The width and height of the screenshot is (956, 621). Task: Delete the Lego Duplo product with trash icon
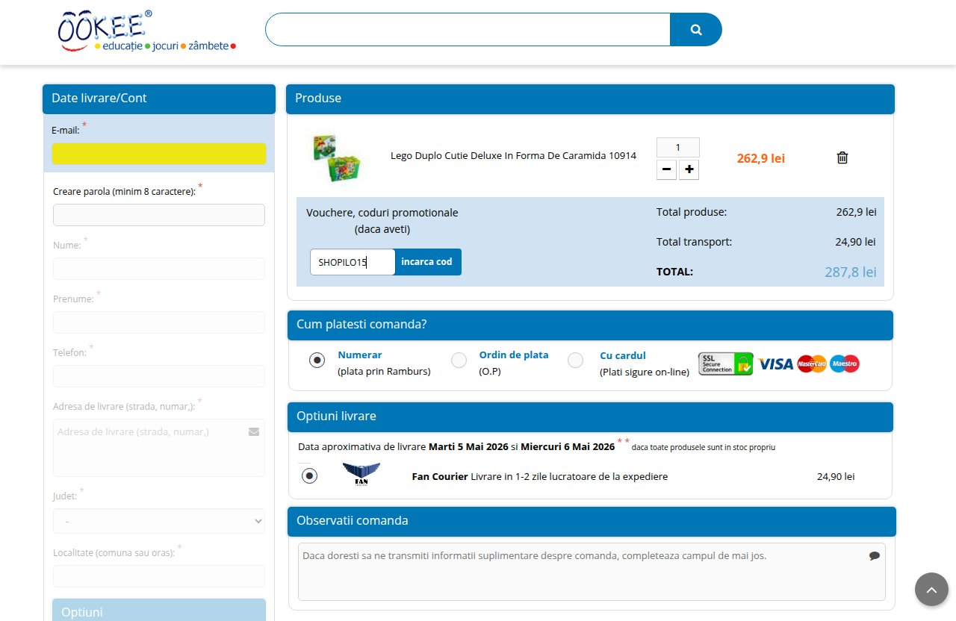(842, 157)
